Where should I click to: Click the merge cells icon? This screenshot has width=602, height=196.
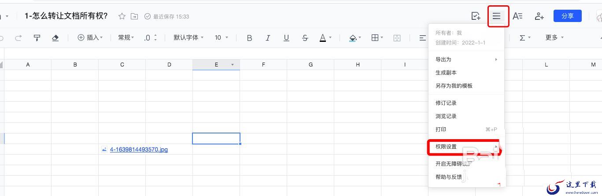click(x=397, y=38)
